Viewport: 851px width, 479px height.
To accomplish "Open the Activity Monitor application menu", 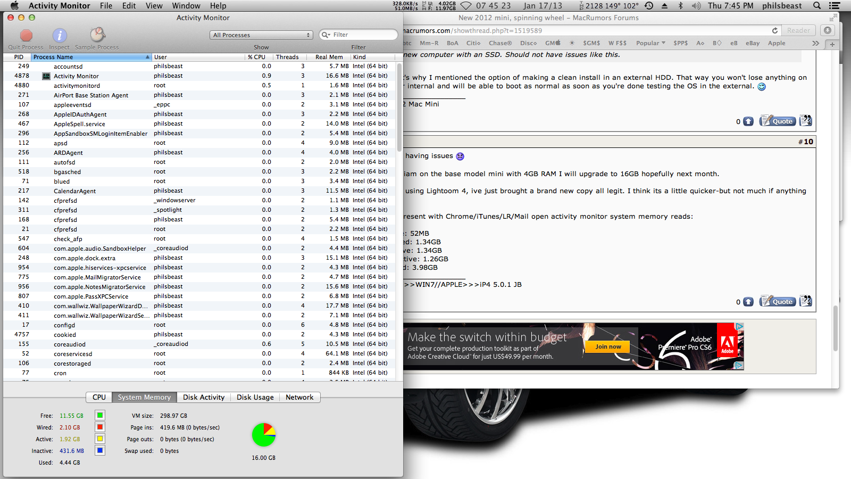I will click(x=59, y=6).
